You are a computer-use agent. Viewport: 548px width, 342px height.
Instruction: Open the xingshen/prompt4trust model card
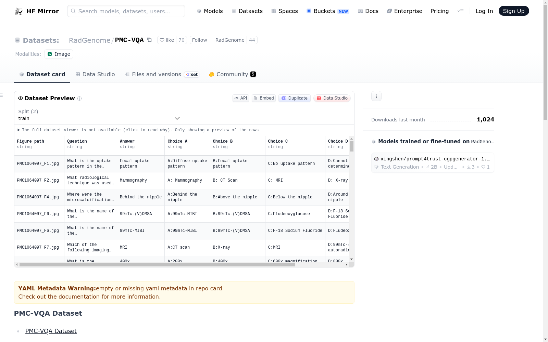coord(433,162)
